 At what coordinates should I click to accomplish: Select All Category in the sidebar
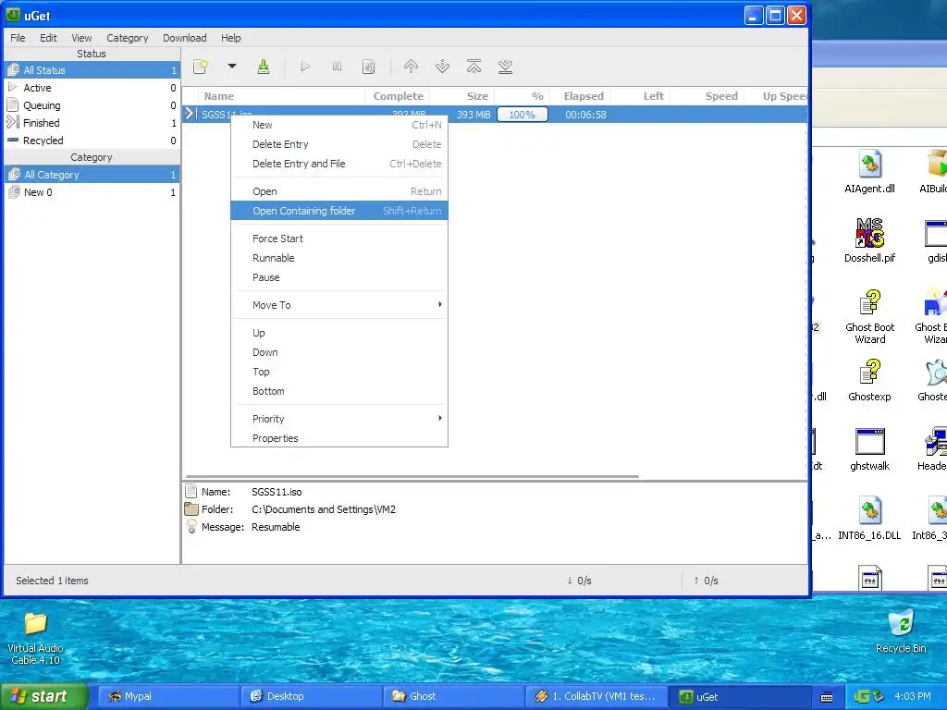pyautogui.click(x=92, y=175)
